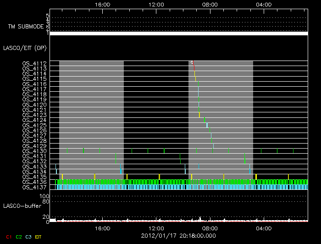
Task: Click the white TM submode status bar
Action: [x=178, y=33]
